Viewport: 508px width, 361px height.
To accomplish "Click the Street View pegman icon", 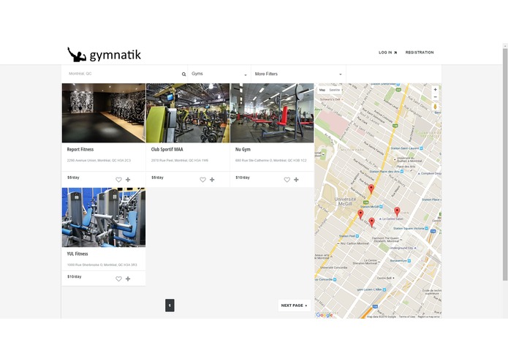I will point(435,107).
